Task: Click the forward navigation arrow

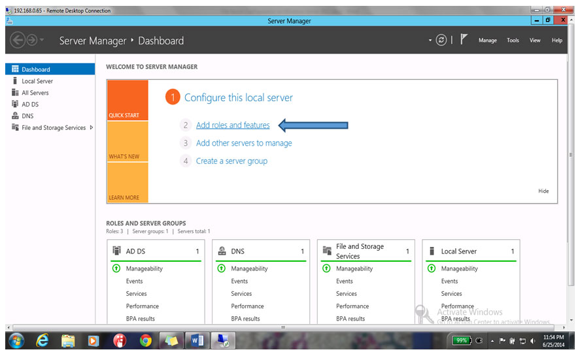Action: click(x=32, y=40)
